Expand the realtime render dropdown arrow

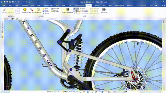coord(25,14)
